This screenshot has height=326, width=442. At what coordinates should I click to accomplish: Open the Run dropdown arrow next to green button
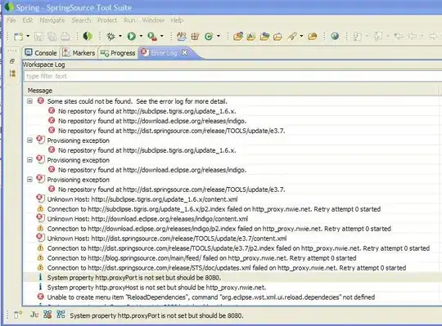coord(141,36)
